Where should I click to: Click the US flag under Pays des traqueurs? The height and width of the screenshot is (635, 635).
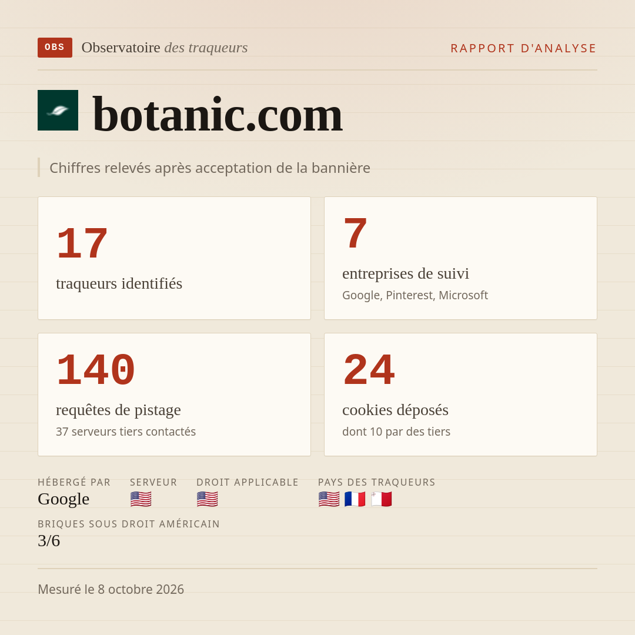pos(329,499)
